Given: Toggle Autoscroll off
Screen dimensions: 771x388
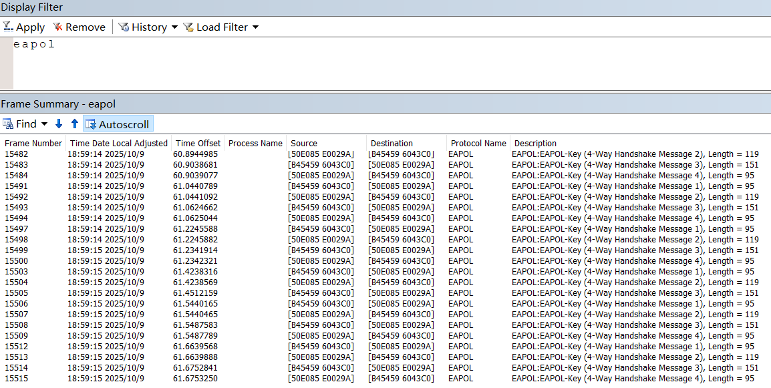Looking at the screenshot, I should [118, 124].
